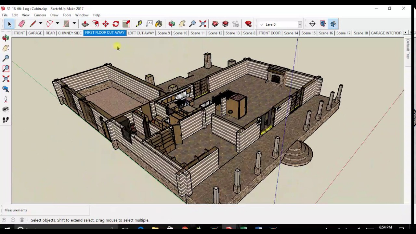This screenshot has width=416, height=234.
Task: Select the Walk footprints tool
Action: pyautogui.click(x=6, y=120)
